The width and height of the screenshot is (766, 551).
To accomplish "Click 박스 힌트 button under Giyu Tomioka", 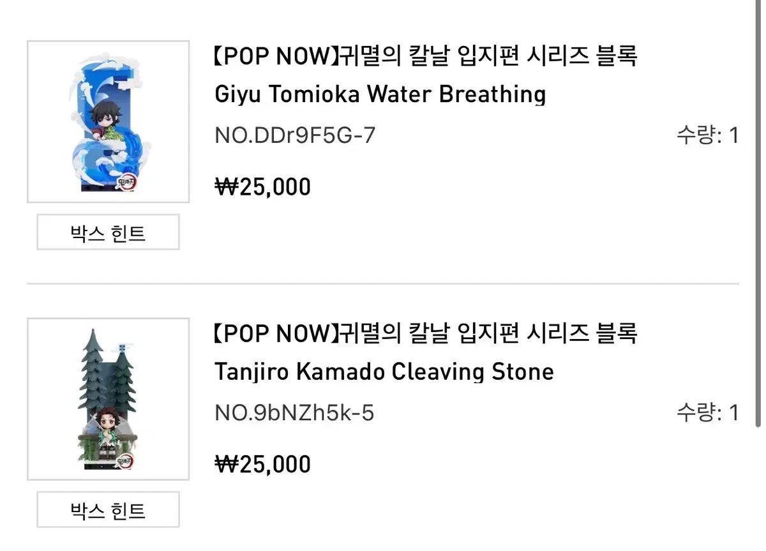I will tap(108, 232).
